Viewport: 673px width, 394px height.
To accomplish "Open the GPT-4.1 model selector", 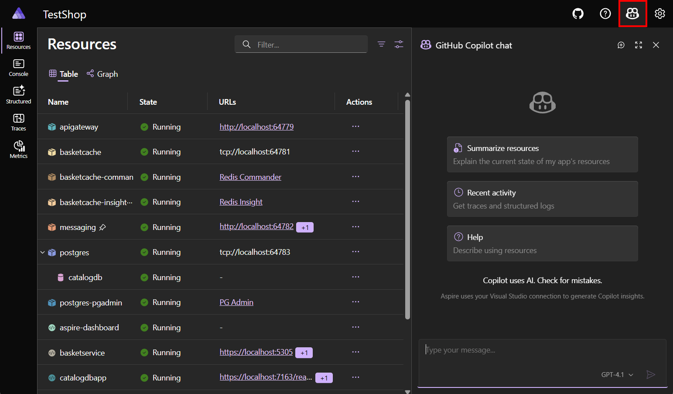I will click(x=616, y=374).
